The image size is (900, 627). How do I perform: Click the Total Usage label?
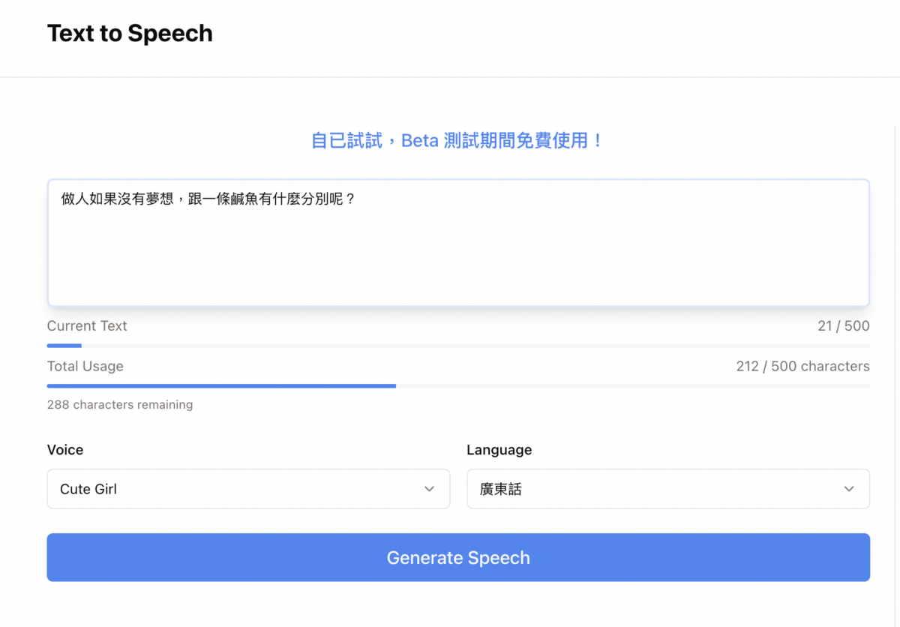tap(85, 366)
